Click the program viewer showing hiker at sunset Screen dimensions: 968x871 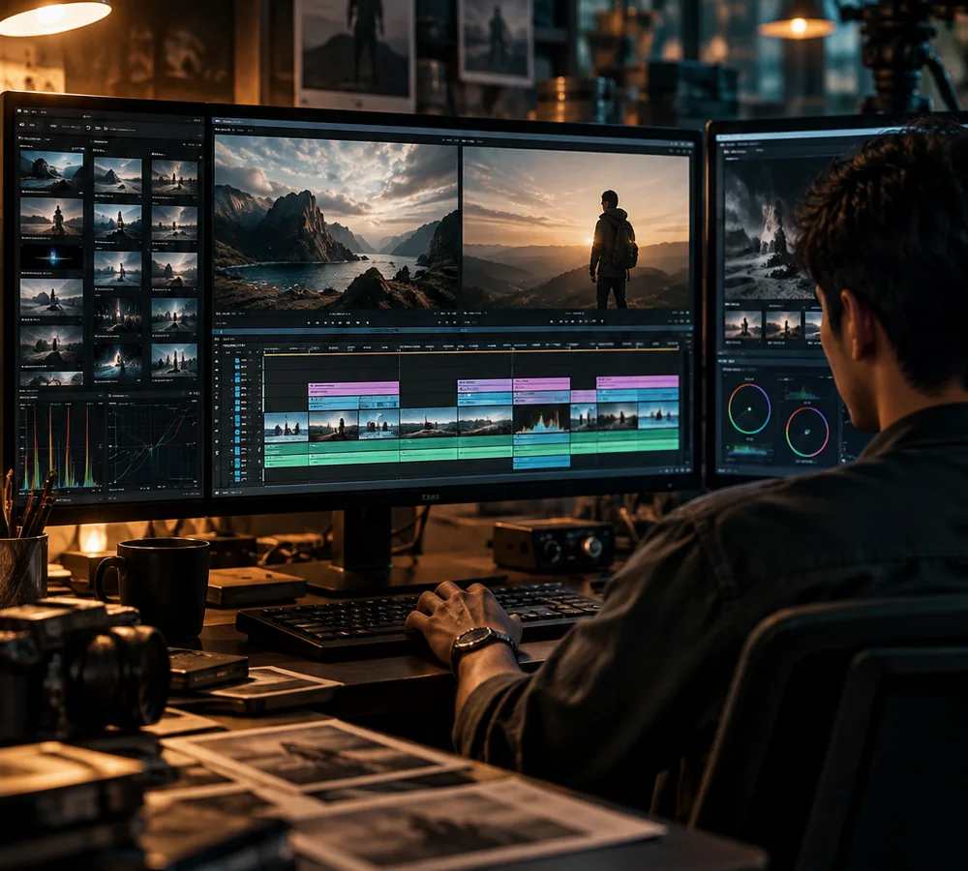pyautogui.click(x=576, y=227)
